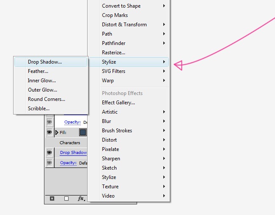Open the Drop Shadow link in Appearance panel

coord(73,153)
